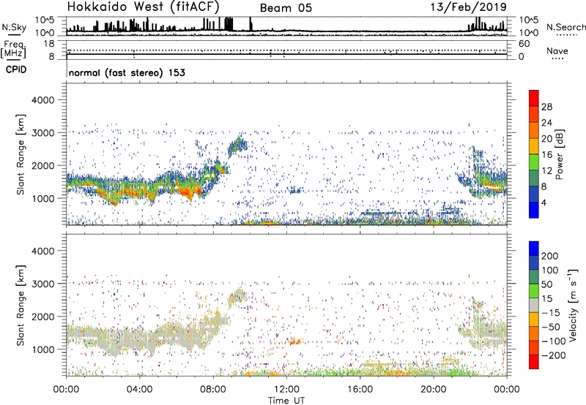Click the 'Hokkaido West (fitACF)' title text

pyautogui.click(x=143, y=7)
